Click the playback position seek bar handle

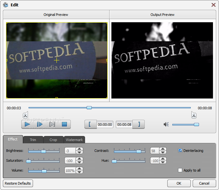click(89, 108)
